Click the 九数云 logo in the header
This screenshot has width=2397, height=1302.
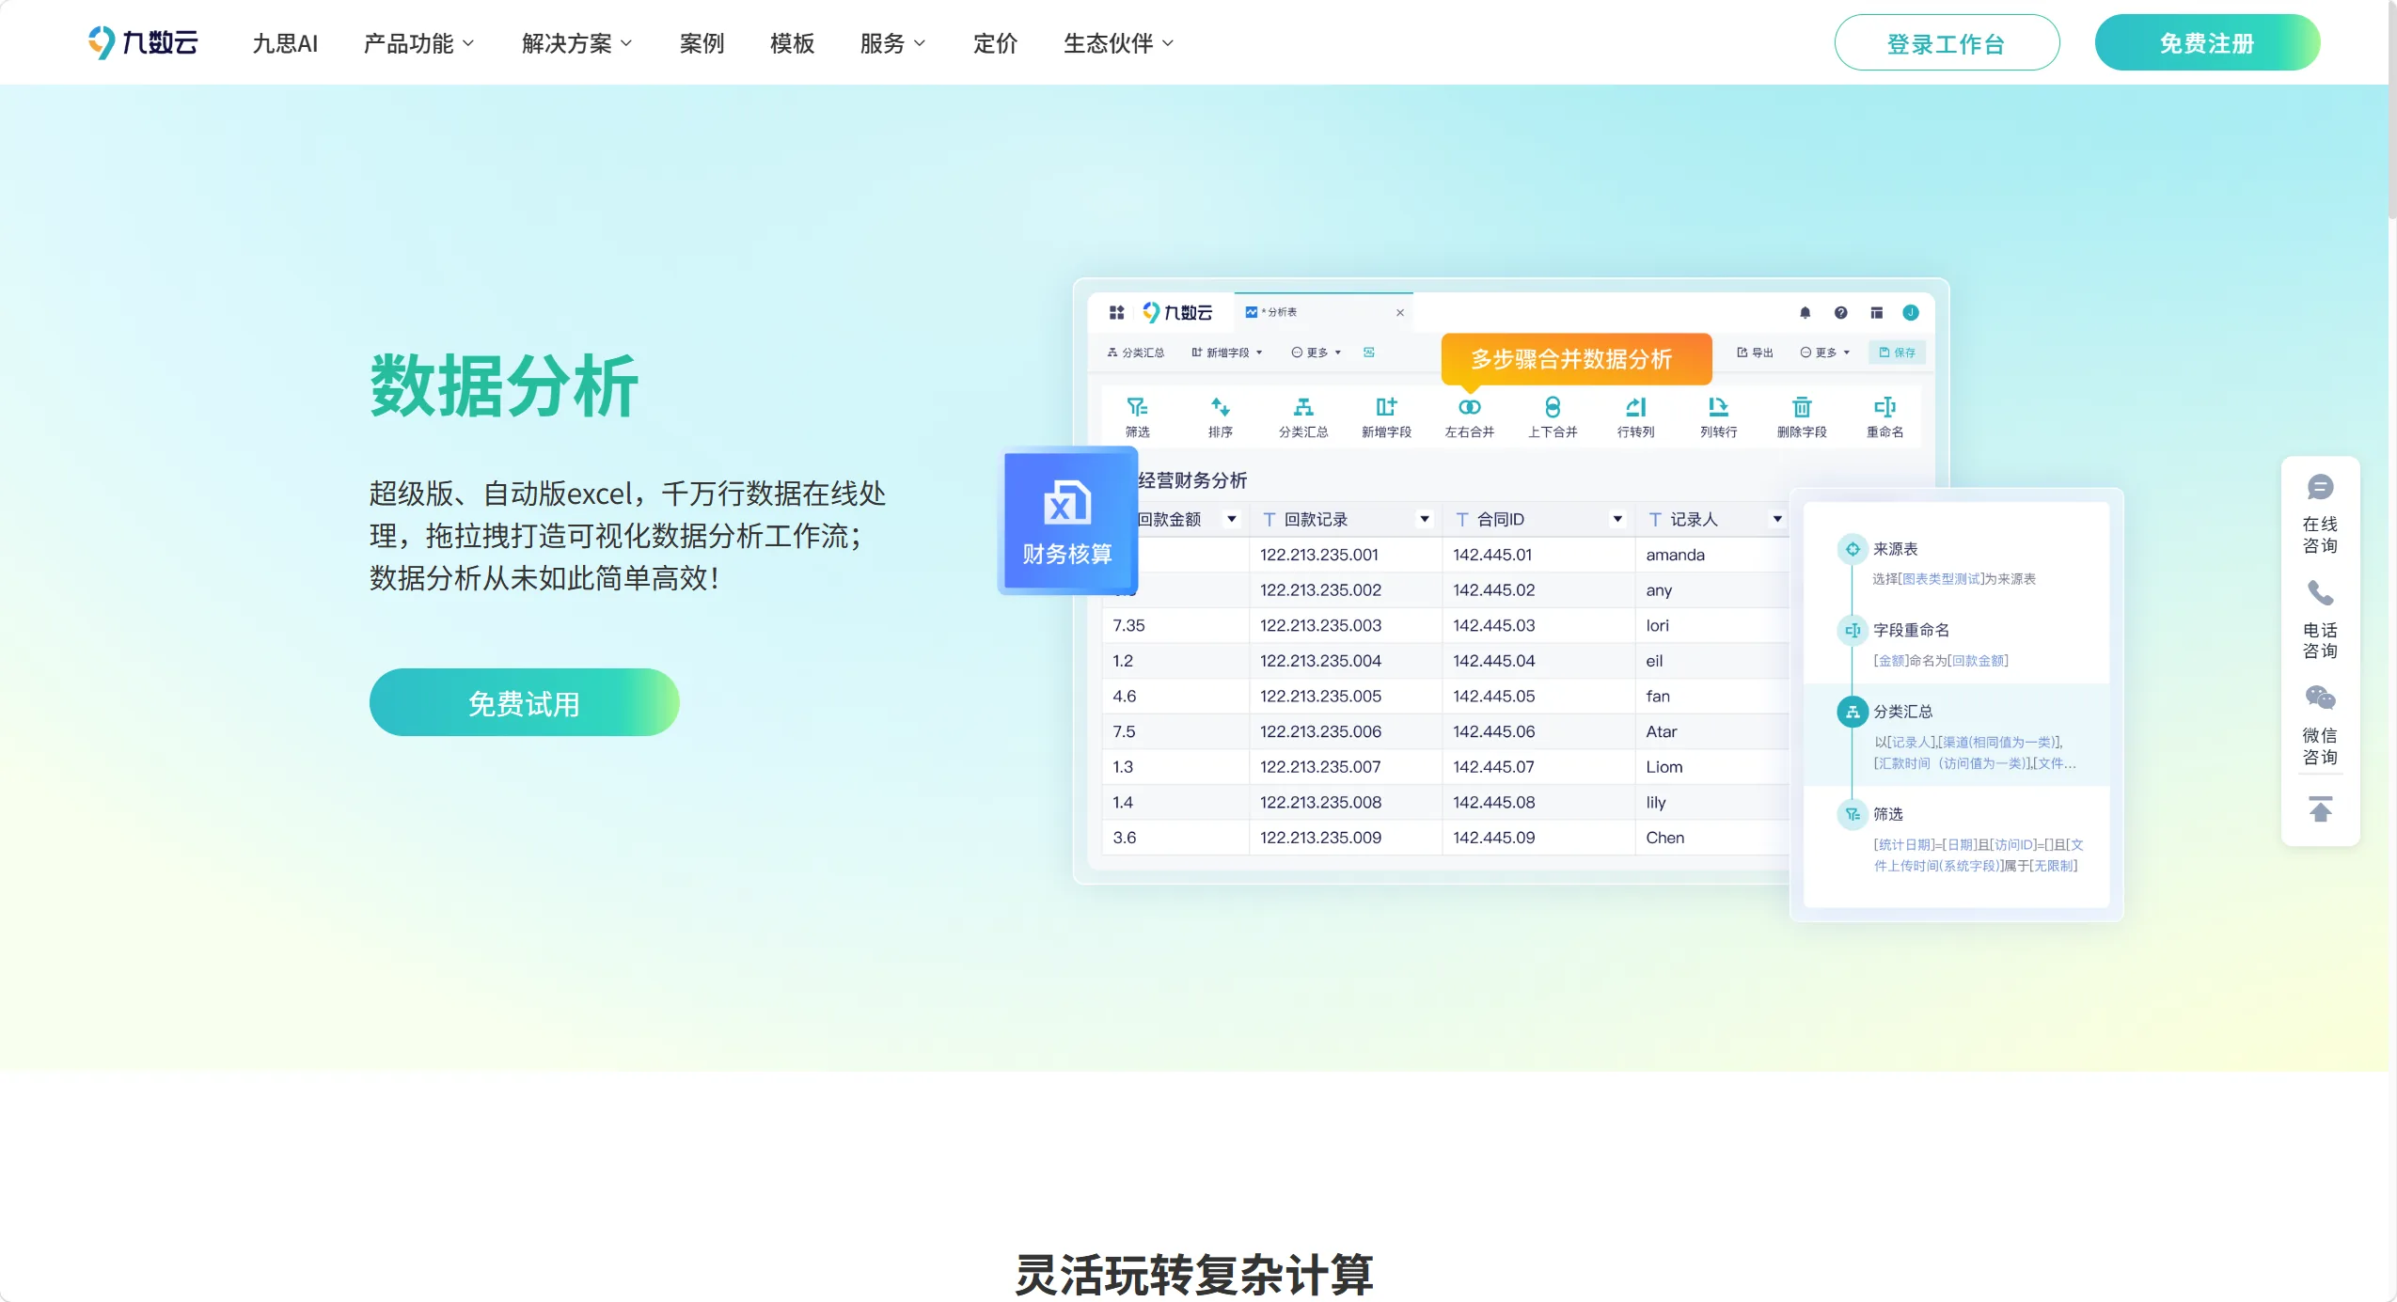pyautogui.click(x=143, y=43)
